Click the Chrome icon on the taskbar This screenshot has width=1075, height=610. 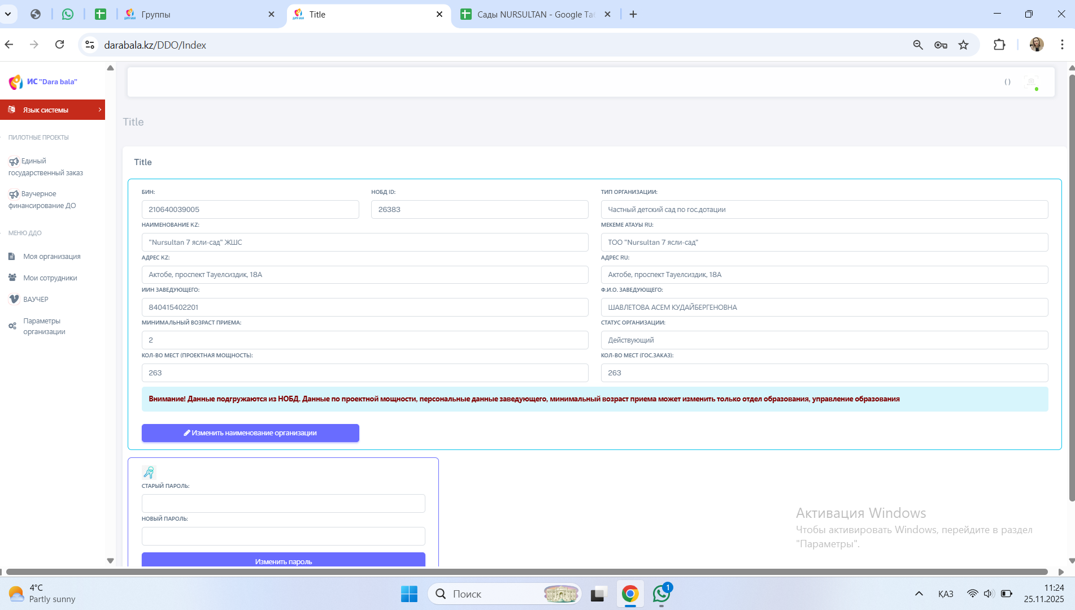tap(630, 594)
